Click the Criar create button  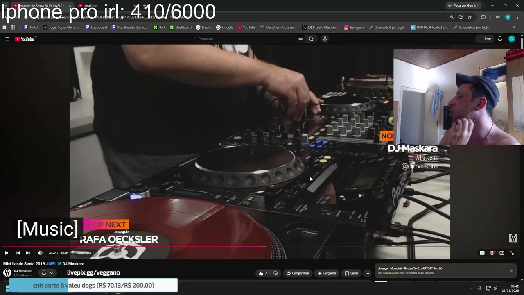[x=485, y=39]
